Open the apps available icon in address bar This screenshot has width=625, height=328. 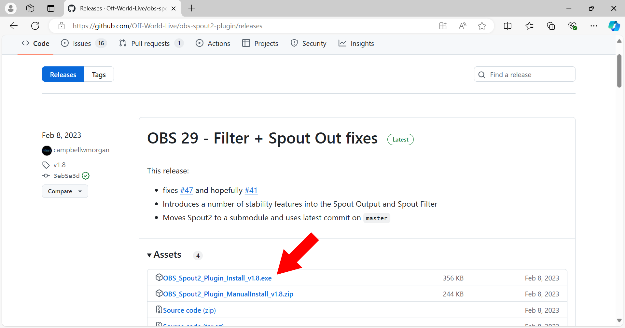click(x=443, y=26)
